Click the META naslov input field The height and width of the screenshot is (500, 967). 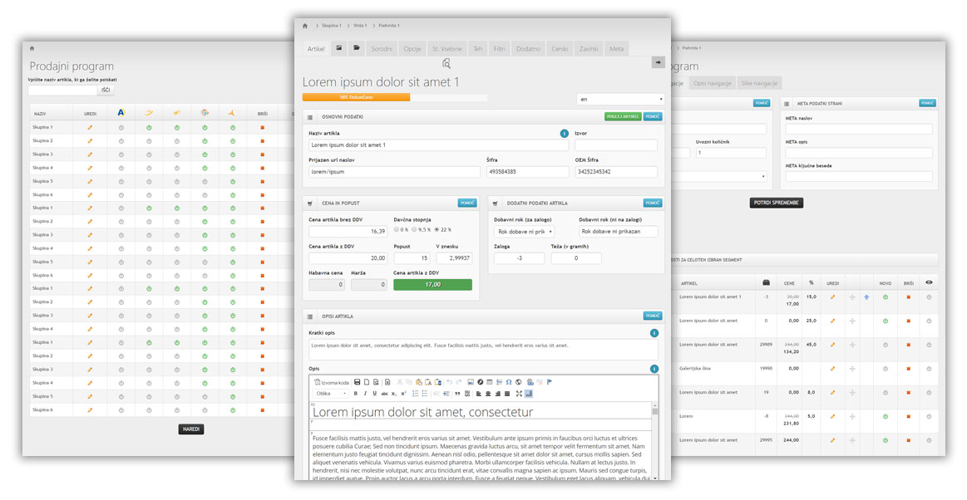point(858,130)
